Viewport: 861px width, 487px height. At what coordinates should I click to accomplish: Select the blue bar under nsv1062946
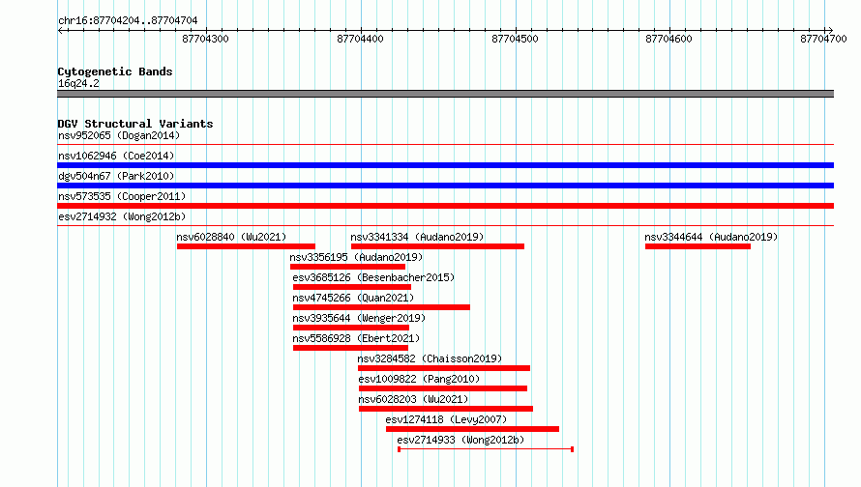[445, 165]
